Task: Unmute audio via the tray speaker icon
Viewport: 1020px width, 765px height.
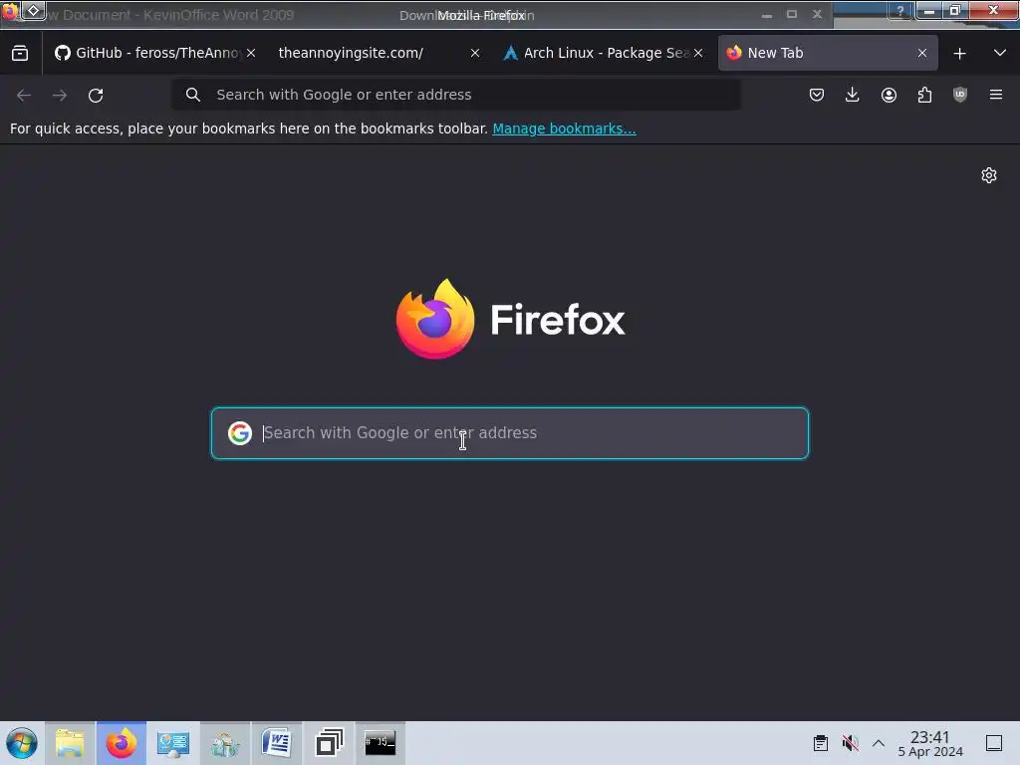Action: 851,743
